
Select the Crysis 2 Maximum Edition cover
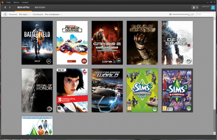107,43
